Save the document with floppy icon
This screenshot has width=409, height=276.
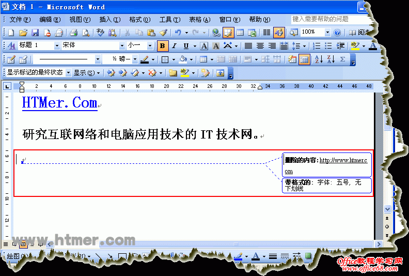tap(35, 33)
